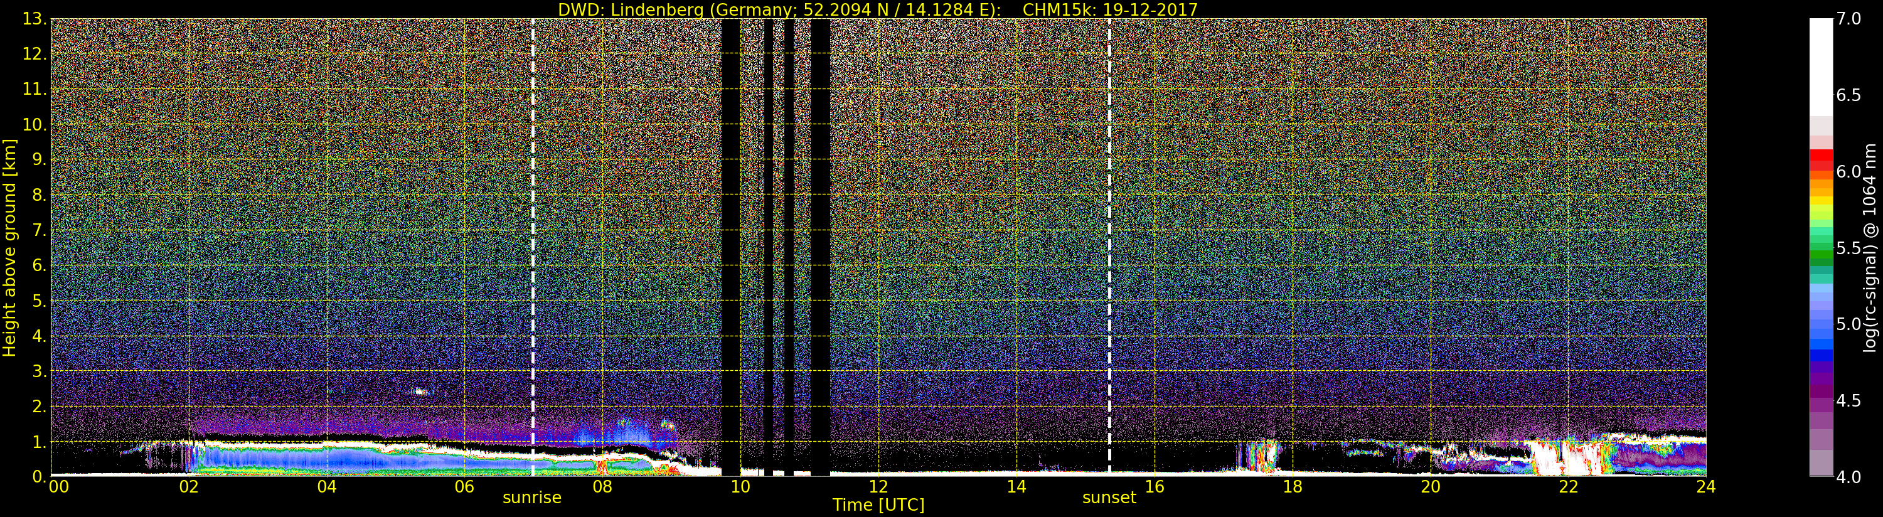Click the "sunset" label below the axis
Viewport: 1883px width, 517px height.
(x=1109, y=498)
